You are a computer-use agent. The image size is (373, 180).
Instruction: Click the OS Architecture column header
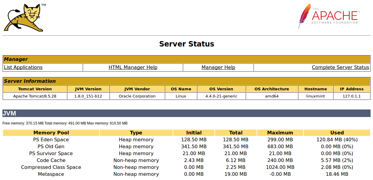coord(272,89)
